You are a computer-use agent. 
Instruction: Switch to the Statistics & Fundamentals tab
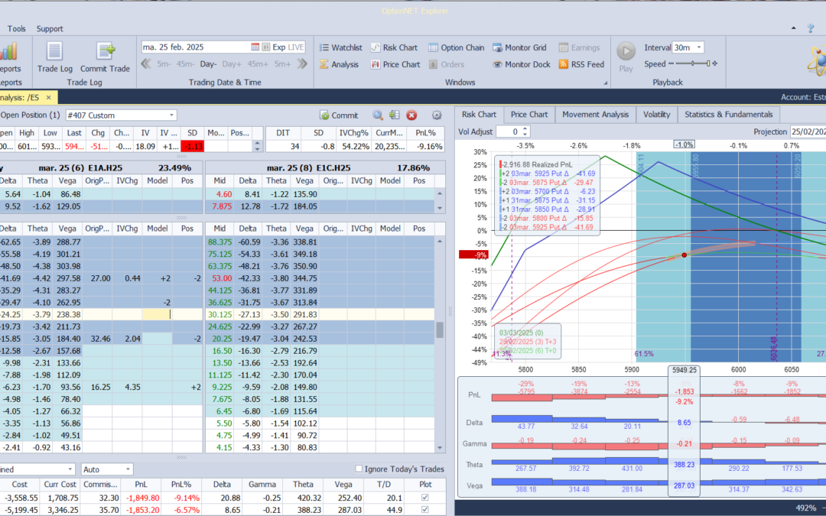coord(729,114)
